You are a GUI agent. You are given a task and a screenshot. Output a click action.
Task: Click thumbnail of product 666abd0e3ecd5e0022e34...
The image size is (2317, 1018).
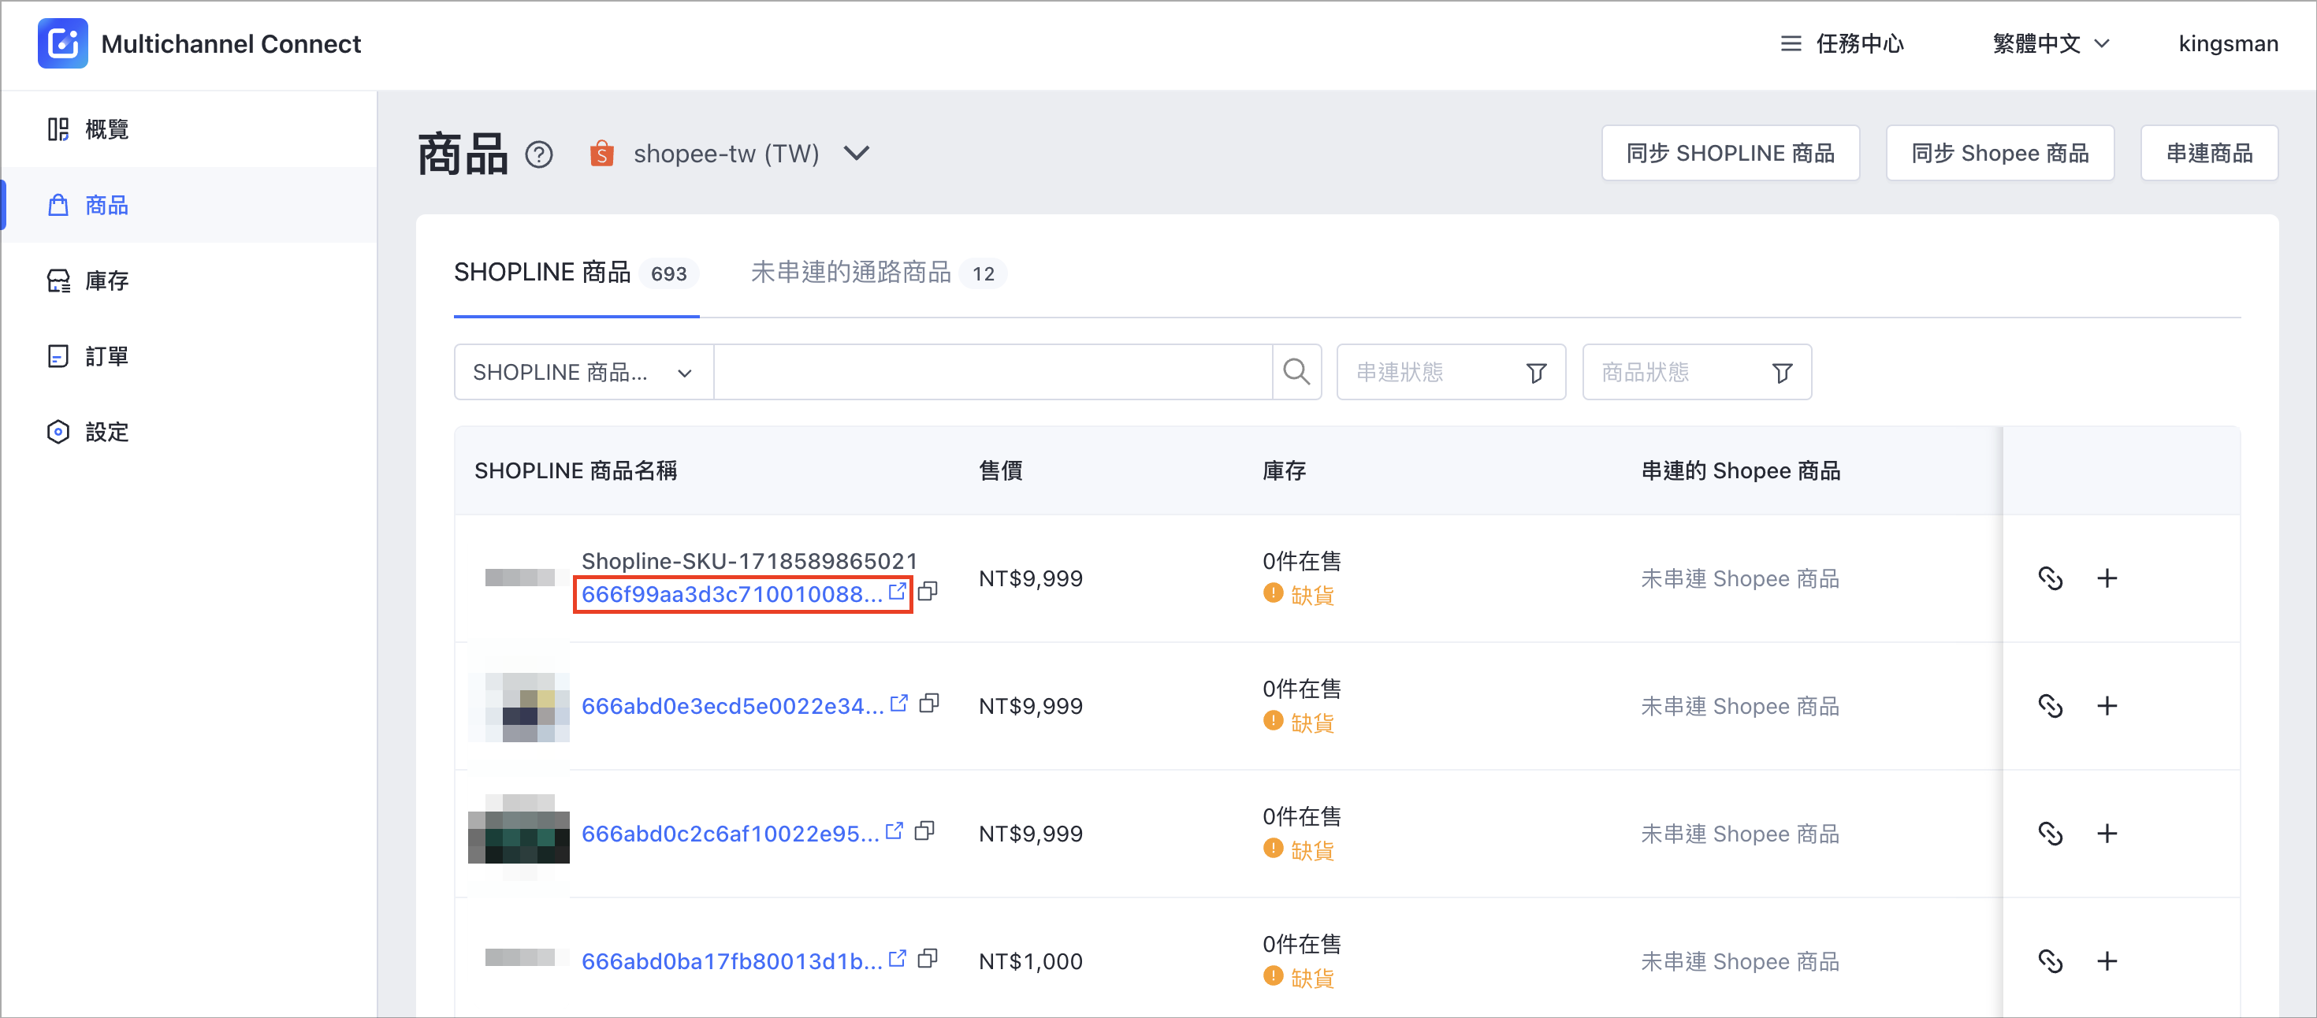(519, 707)
